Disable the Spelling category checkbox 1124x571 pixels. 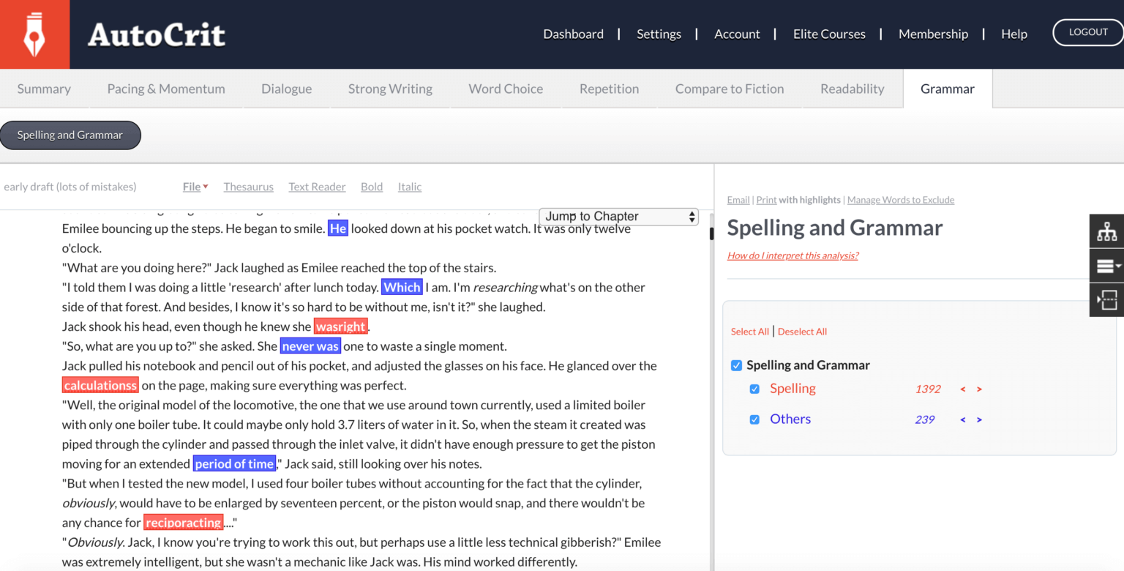754,389
